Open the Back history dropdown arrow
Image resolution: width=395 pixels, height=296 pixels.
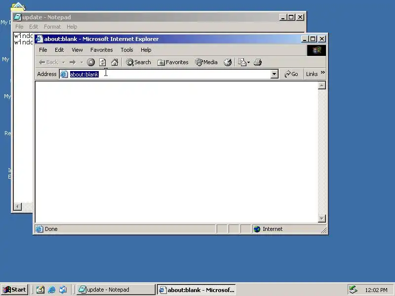click(64, 62)
